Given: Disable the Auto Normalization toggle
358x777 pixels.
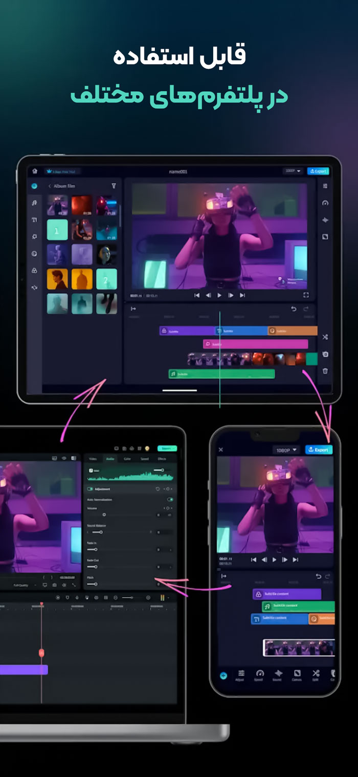Looking at the screenshot, I should click(x=170, y=499).
